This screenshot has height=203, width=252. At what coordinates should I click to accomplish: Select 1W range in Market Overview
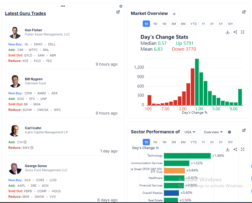click(155, 24)
